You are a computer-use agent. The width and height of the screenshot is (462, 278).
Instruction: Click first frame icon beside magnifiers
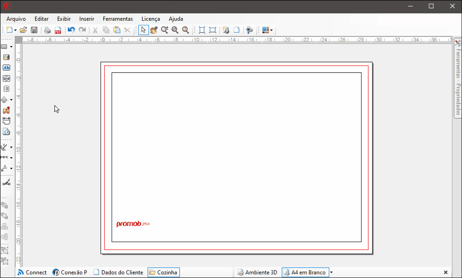(202, 30)
